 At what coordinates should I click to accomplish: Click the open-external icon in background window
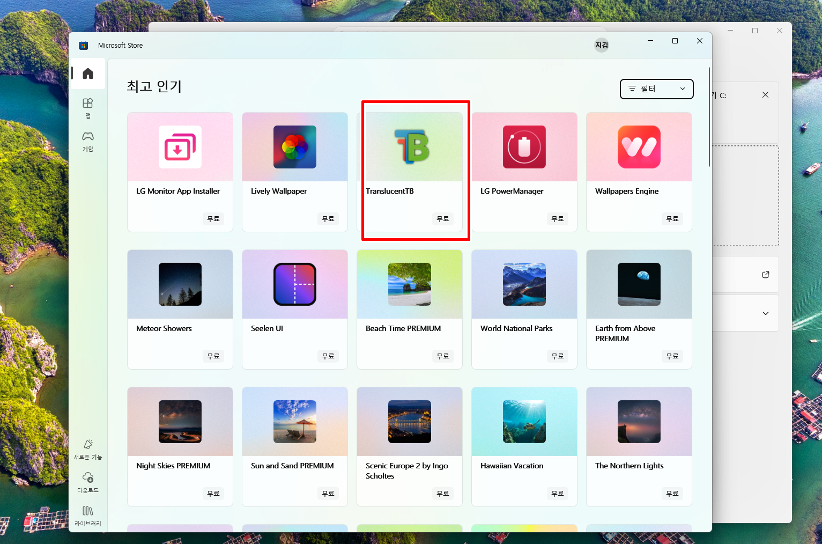pos(766,275)
